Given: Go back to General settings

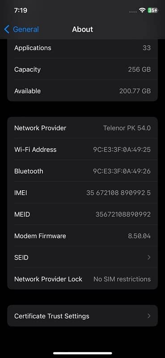Looking at the screenshot, I should (x=21, y=30).
